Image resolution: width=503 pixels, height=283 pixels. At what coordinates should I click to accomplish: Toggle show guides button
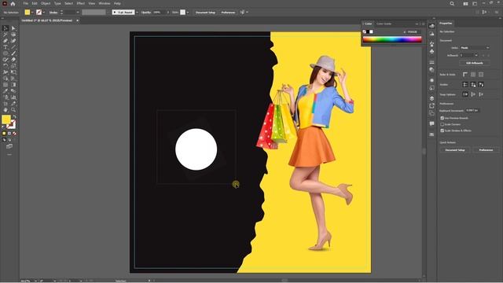point(465,84)
